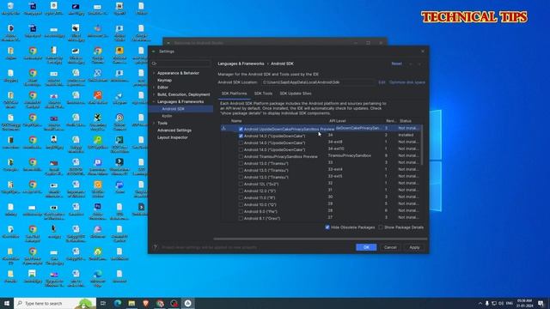
Task: Check Android 14.0 with API 34-ext10
Action: pyautogui.click(x=241, y=149)
